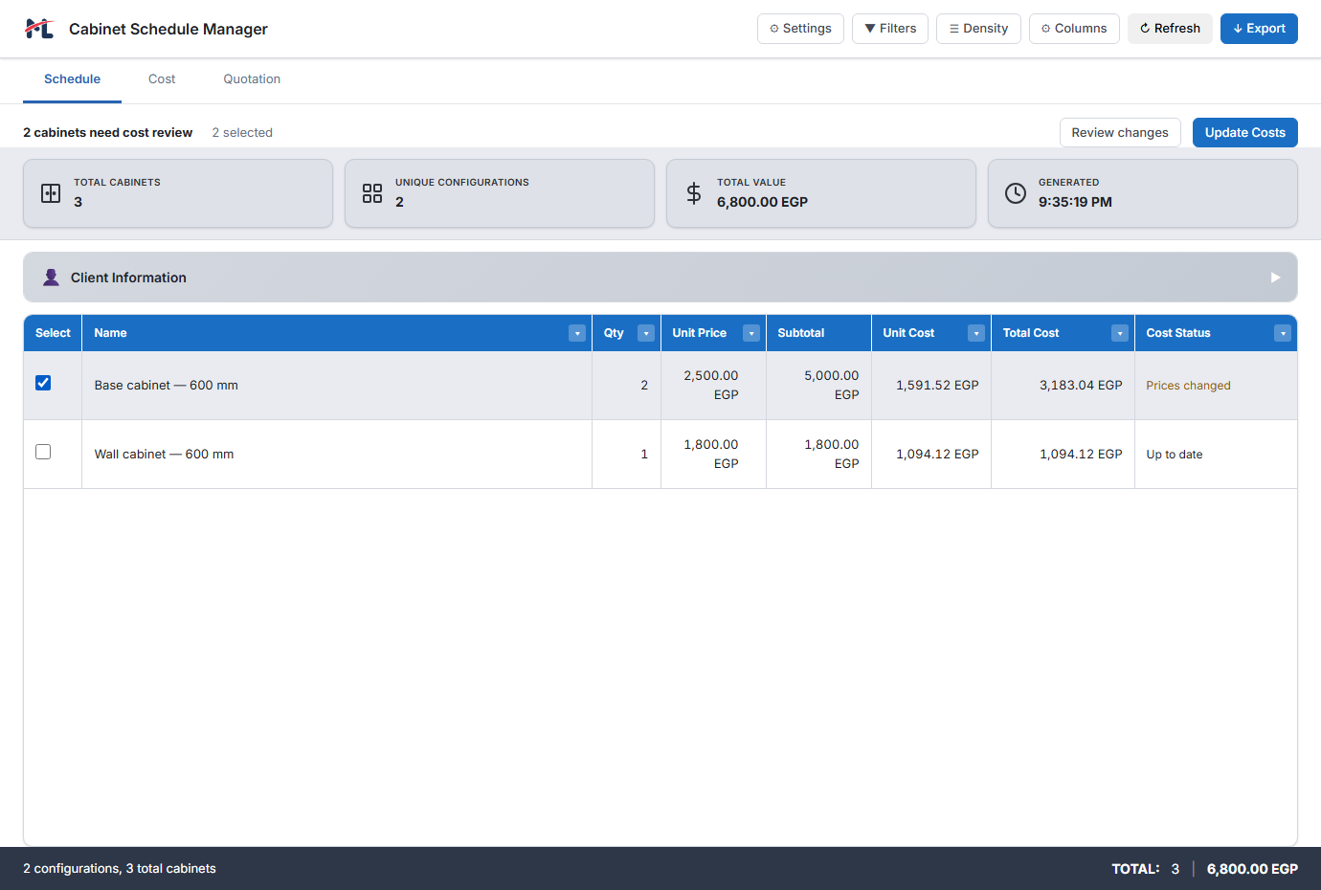Image resolution: width=1321 pixels, height=890 pixels.
Task: Click the '1,591.52 EGP' unit cost cell
Action: click(x=931, y=386)
